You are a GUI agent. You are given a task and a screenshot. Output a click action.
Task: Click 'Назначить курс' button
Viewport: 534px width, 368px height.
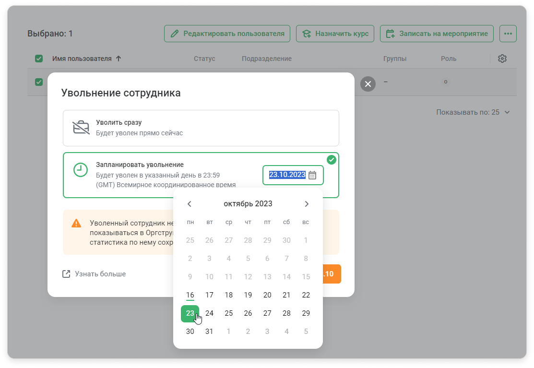pos(335,34)
